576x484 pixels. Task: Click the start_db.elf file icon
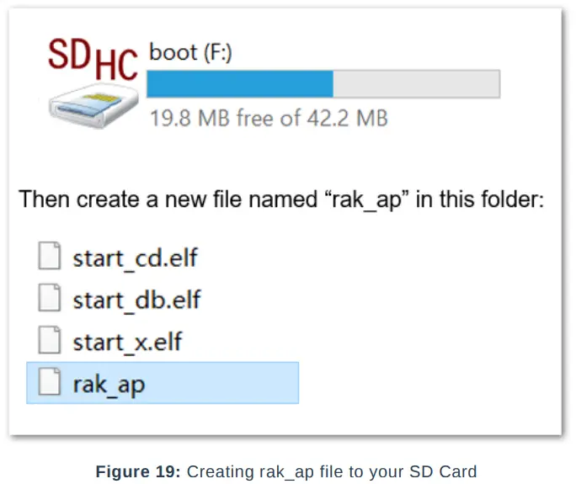click(51, 299)
